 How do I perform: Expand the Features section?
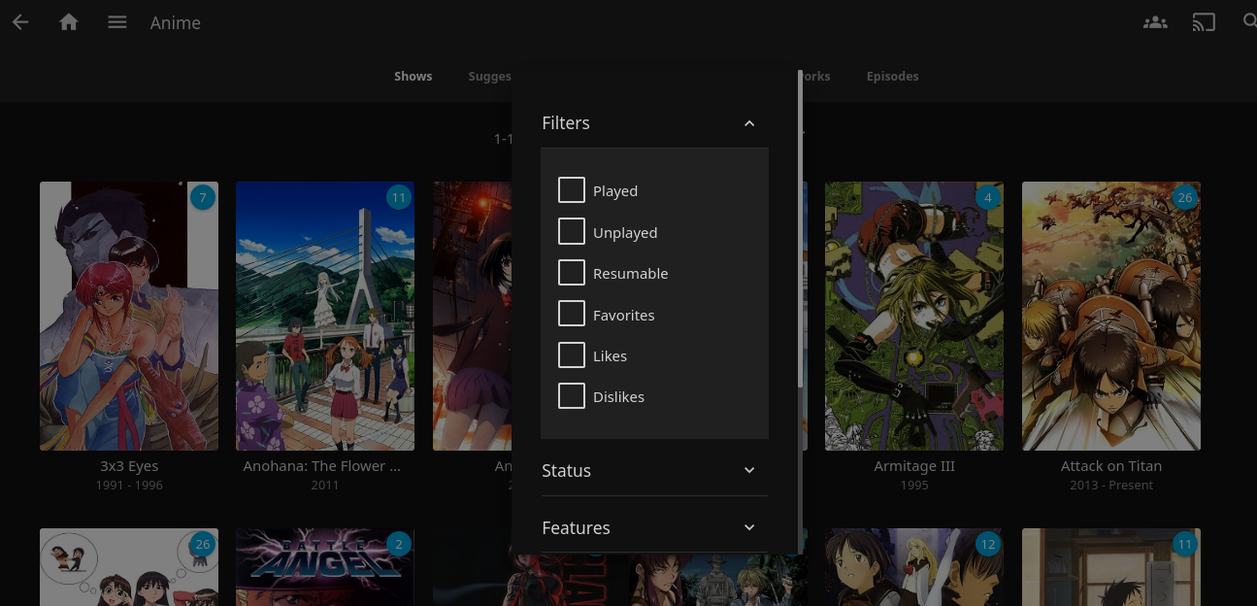point(748,527)
